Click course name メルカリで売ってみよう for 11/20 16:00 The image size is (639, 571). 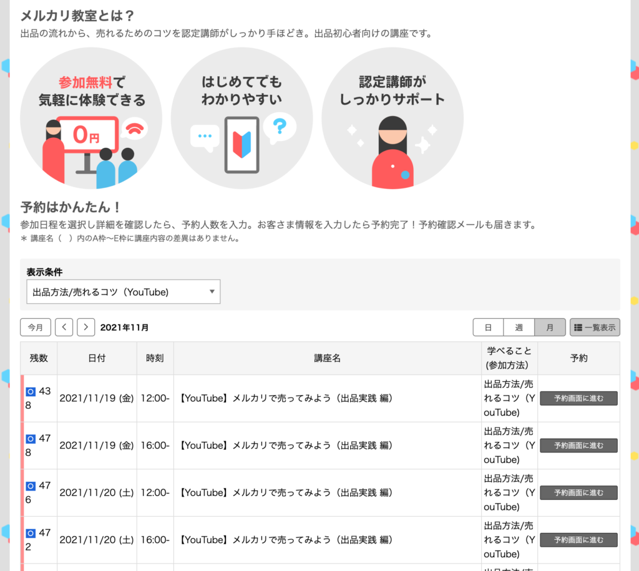coord(286,540)
